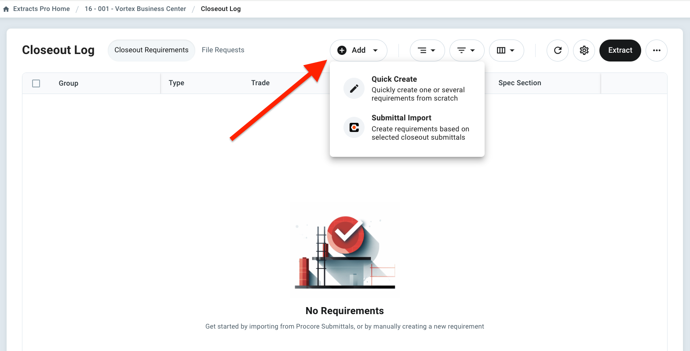Image resolution: width=690 pixels, height=351 pixels.
Task: Click the Procore Submittal Import icon
Action: click(x=354, y=127)
